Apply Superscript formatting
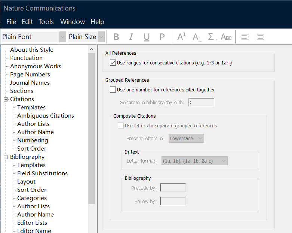The image size is (292, 233). (182, 37)
